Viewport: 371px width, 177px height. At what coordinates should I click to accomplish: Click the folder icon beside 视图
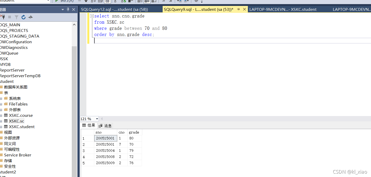point(1,132)
